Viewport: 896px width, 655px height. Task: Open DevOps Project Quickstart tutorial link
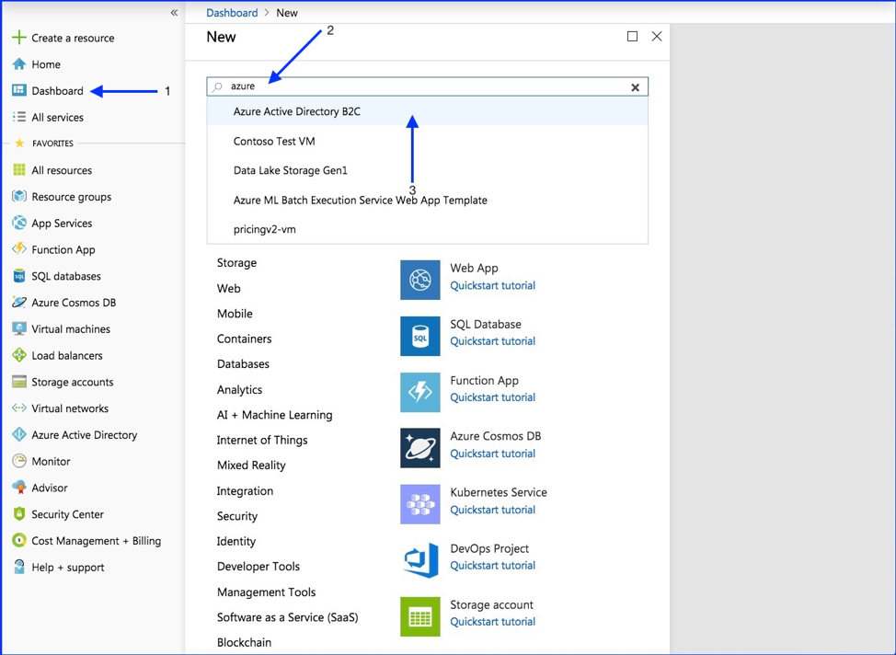coord(492,565)
